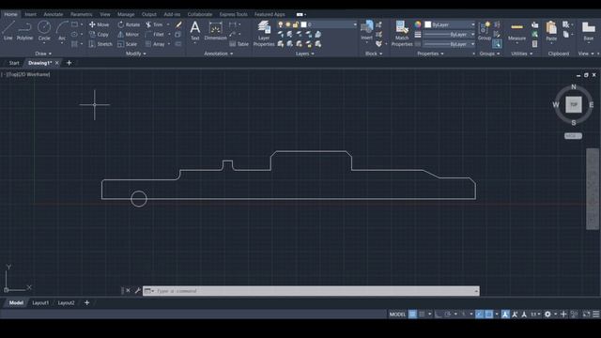Close the Drawing1 file tab

(x=57, y=63)
